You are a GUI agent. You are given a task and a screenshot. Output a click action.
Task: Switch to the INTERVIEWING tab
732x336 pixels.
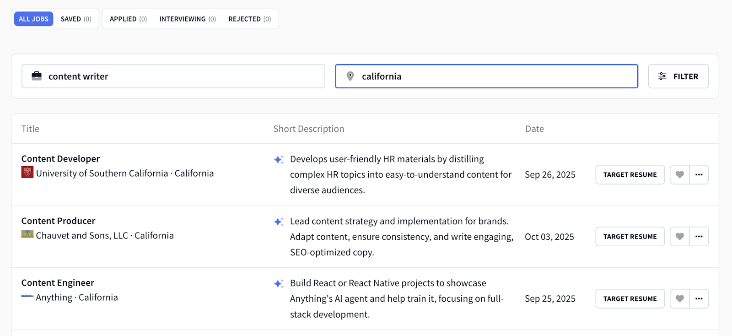[188, 19]
